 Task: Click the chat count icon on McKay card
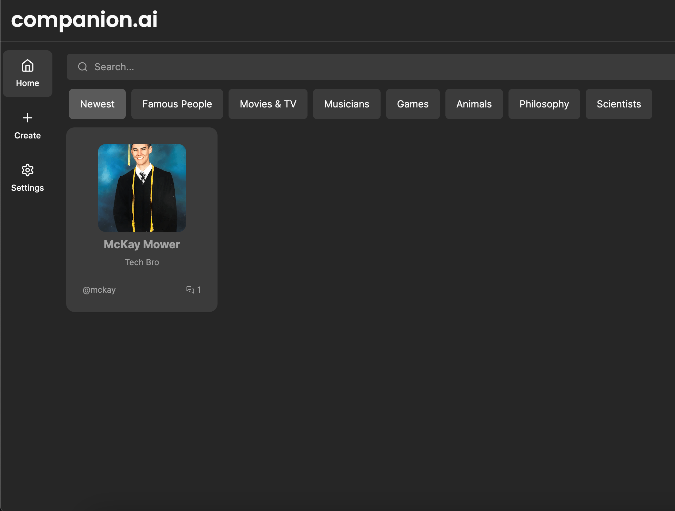point(190,290)
